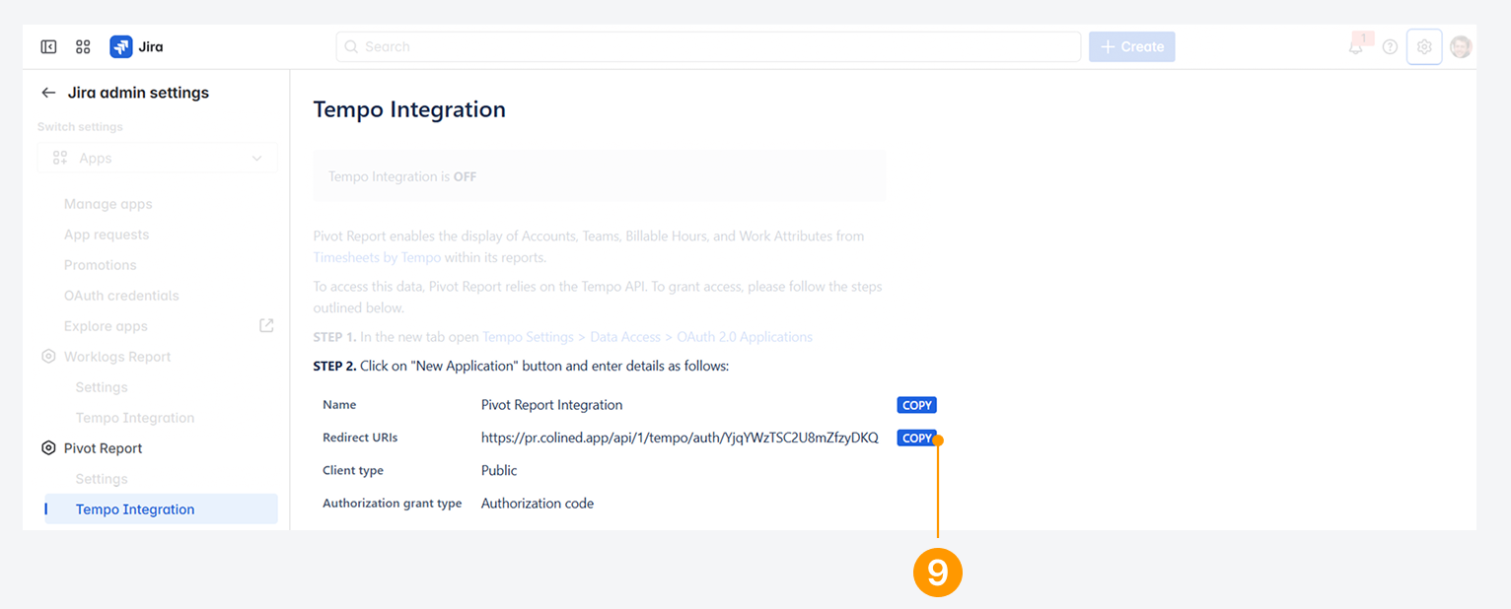Click the search magnifier icon
This screenshot has height=609, width=1511.
coord(351,46)
